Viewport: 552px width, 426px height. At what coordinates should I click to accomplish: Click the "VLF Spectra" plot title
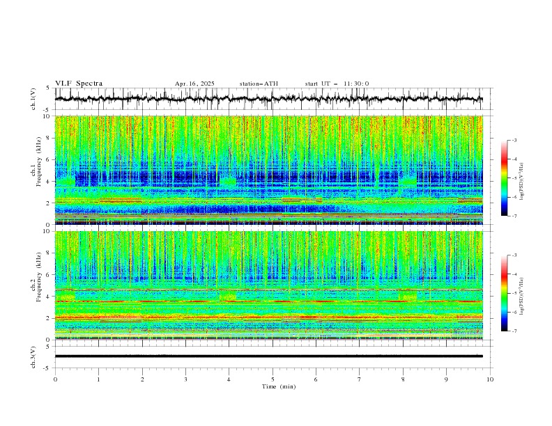coord(79,84)
